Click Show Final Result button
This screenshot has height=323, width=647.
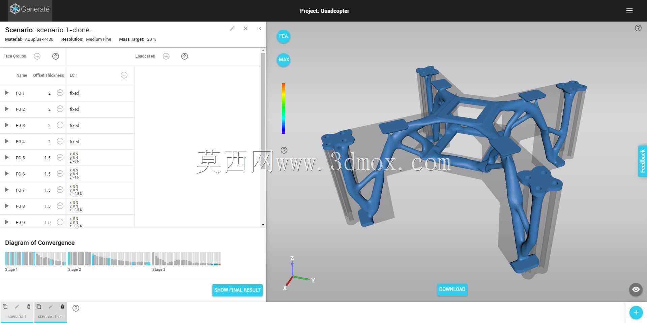coord(237,290)
